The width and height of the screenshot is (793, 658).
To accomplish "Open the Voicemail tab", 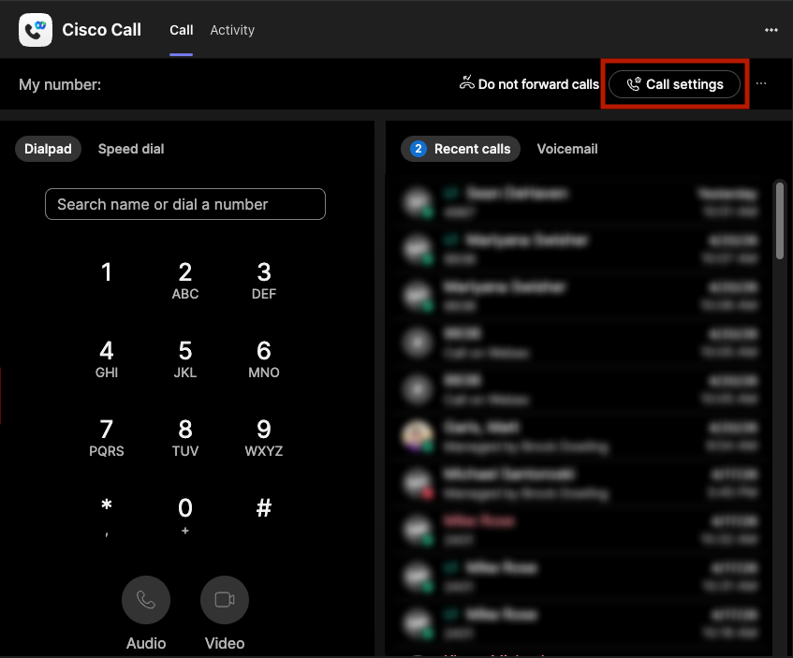I will point(567,149).
